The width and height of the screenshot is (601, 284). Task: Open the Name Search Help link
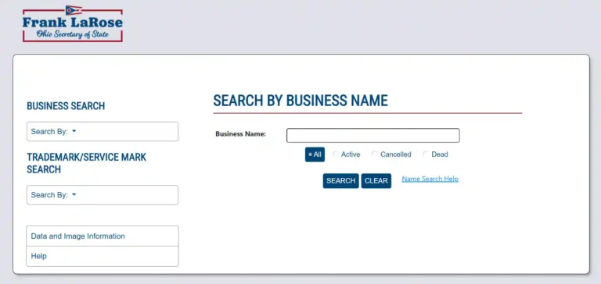pos(430,179)
